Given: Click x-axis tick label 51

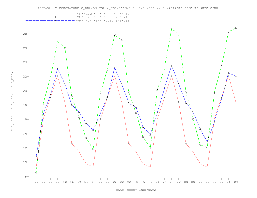Looking at the screenshot, I should click(157, 182).
